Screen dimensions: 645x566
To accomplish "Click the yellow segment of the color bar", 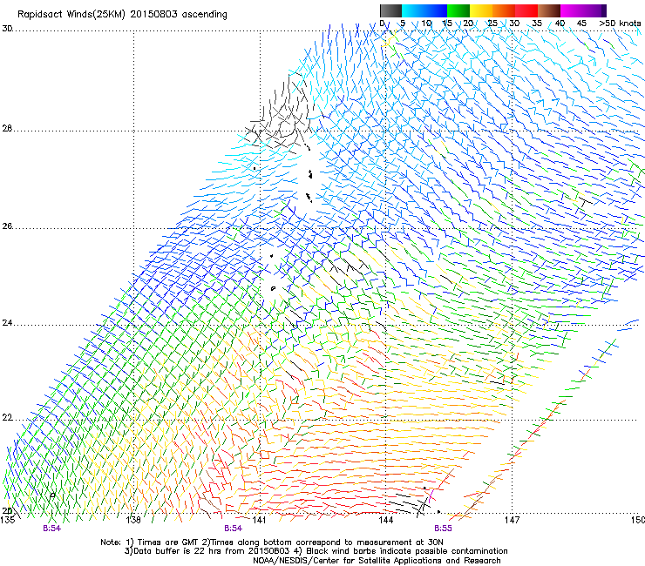I will [x=481, y=10].
